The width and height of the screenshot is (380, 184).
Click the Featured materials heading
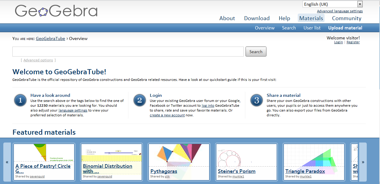(x=44, y=132)
